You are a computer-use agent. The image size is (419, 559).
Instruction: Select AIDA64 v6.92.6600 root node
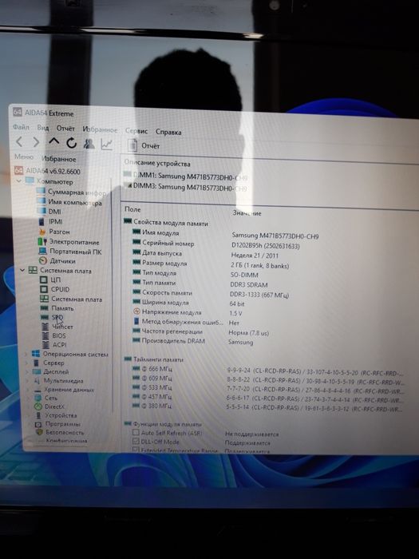(47, 171)
